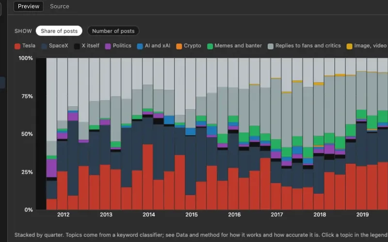The image size is (388, 242).
Task: Click the 50% y-axis label
Action: point(27,134)
